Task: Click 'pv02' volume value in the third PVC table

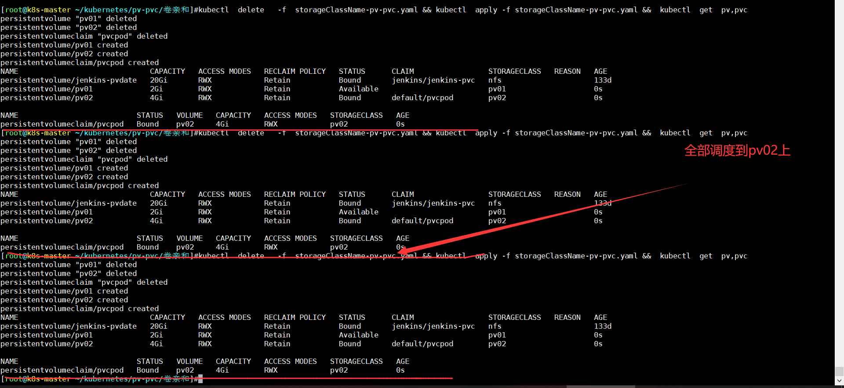Action: 185,370
